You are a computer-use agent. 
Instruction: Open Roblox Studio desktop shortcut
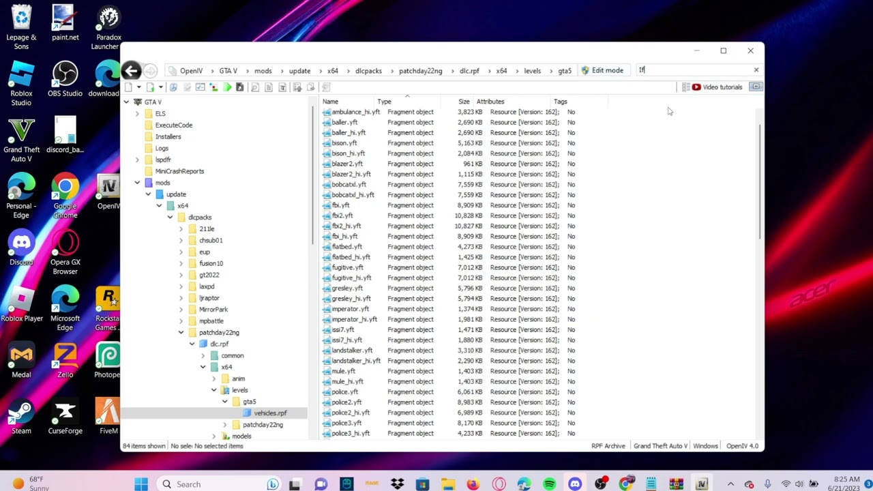pyautogui.click(x=21, y=85)
